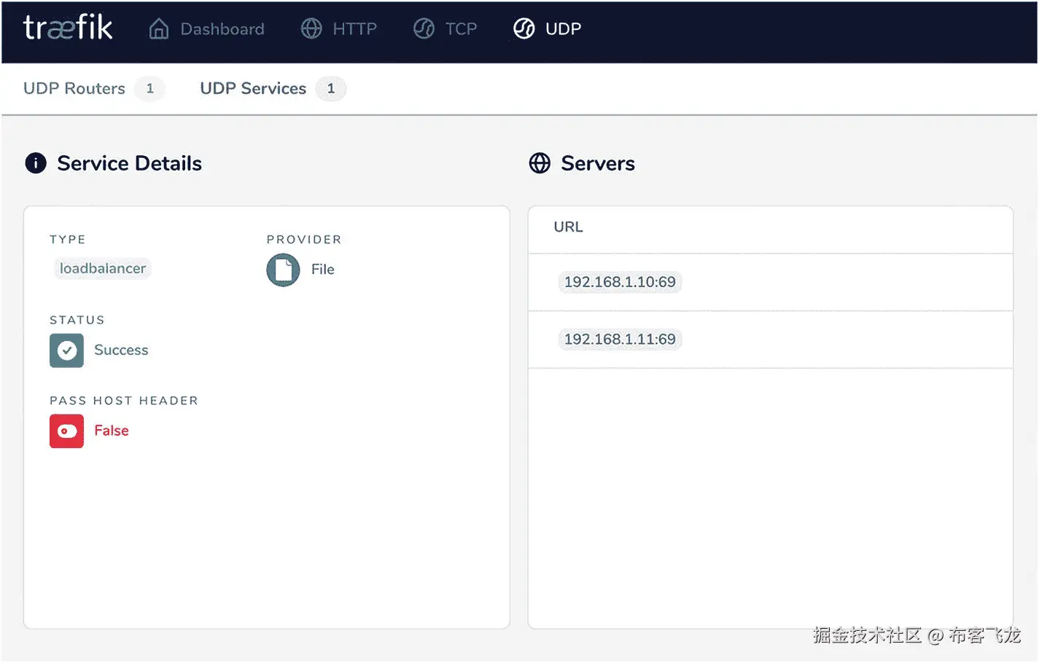This screenshot has width=1039, height=663.
Task: Click the Traefik logo
Action: (68, 28)
